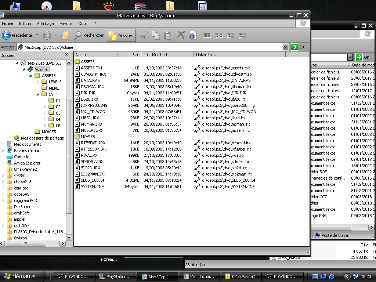
Task: Click Poste de travail in background window
Action: point(332,235)
